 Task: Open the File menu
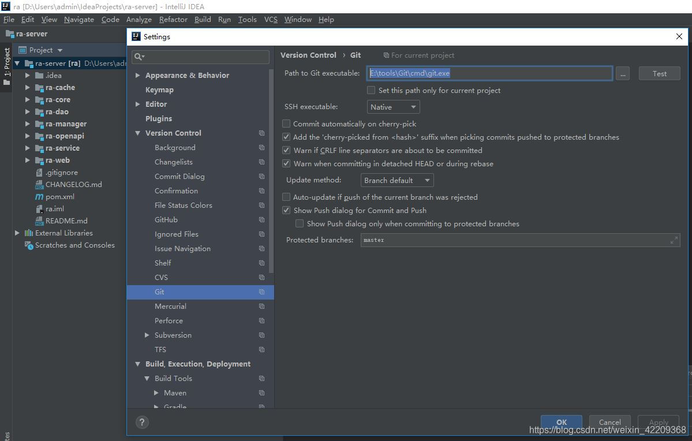9,20
